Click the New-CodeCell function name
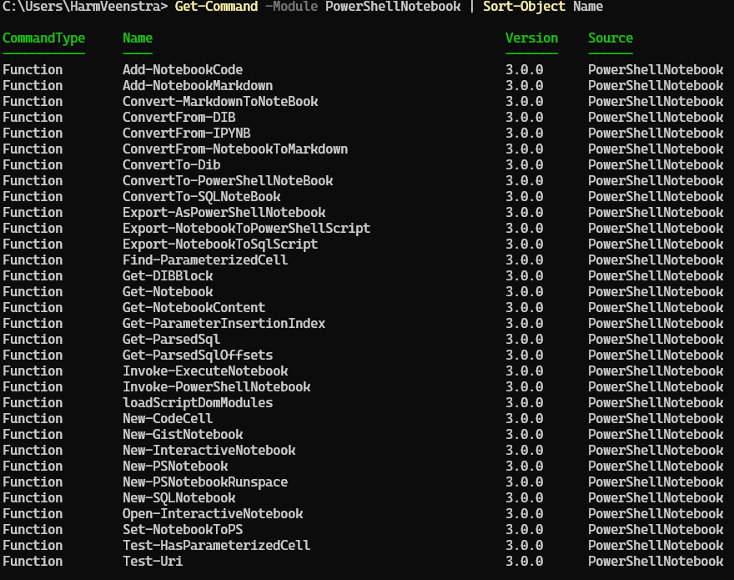This screenshot has width=734, height=580. pos(168,419)
